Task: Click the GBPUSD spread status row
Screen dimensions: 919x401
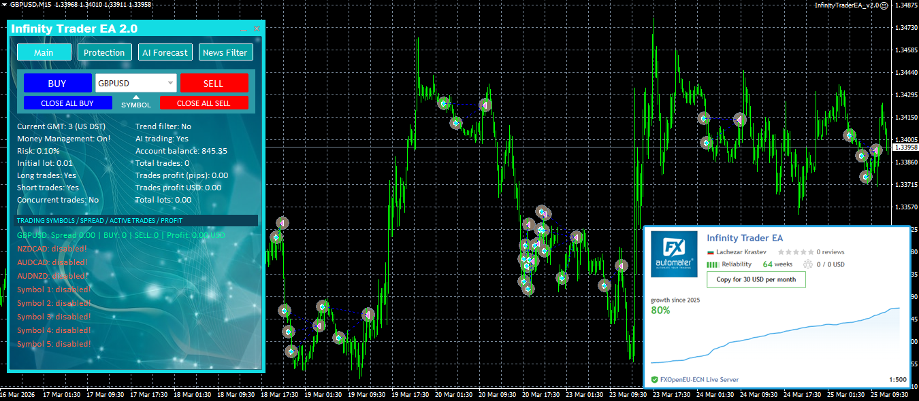Action: pyautogui.click(x=121, y=235)
